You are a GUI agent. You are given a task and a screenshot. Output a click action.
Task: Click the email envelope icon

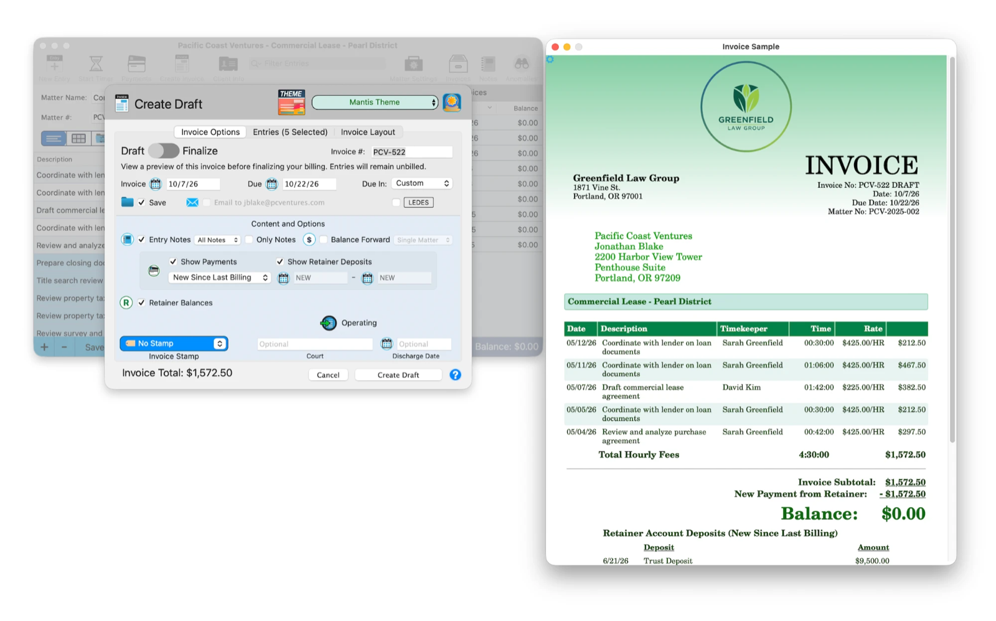click(x=192, y=202)
